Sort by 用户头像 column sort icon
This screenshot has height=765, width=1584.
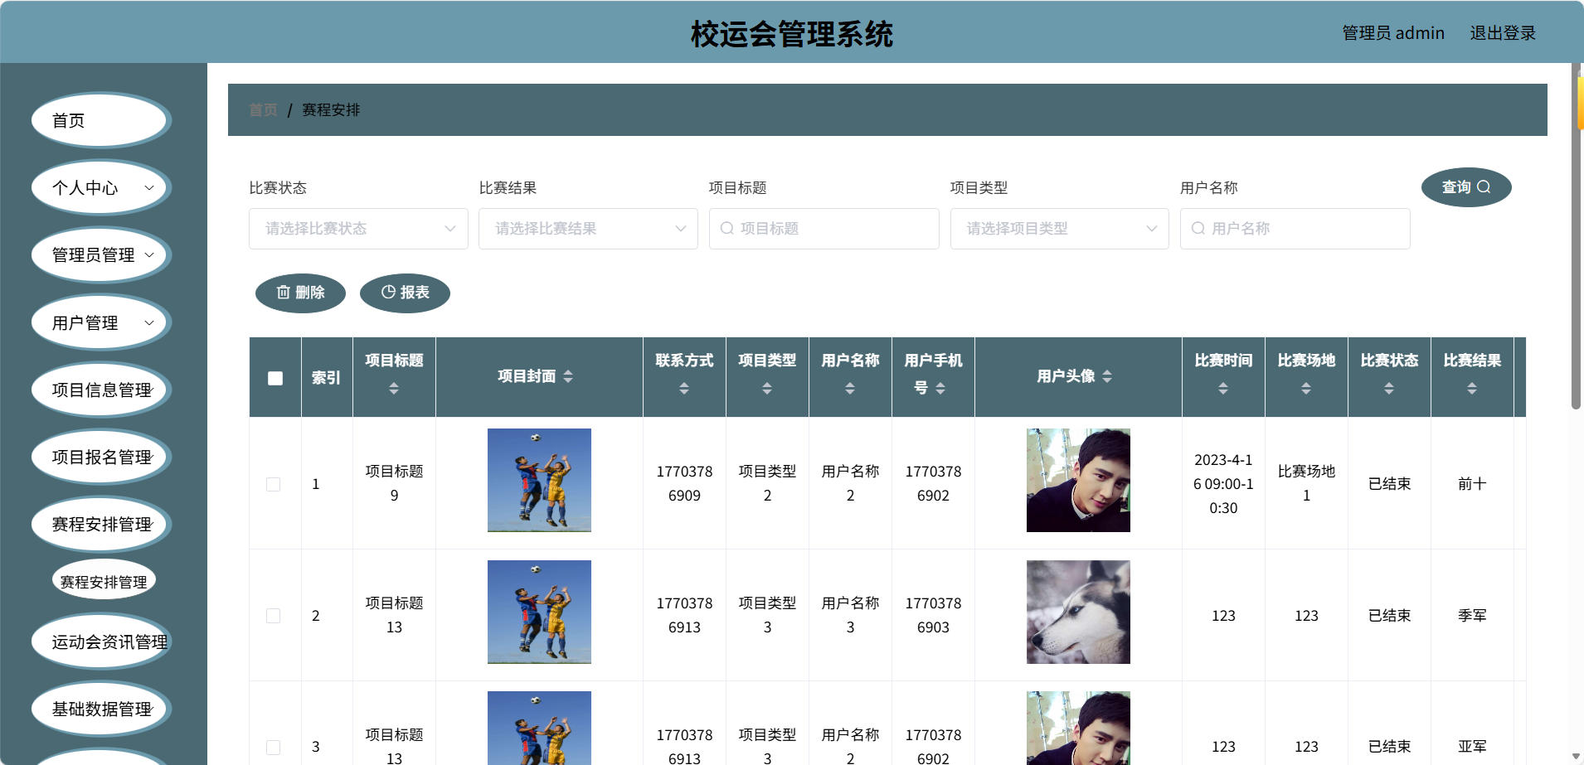point(1107,376)
